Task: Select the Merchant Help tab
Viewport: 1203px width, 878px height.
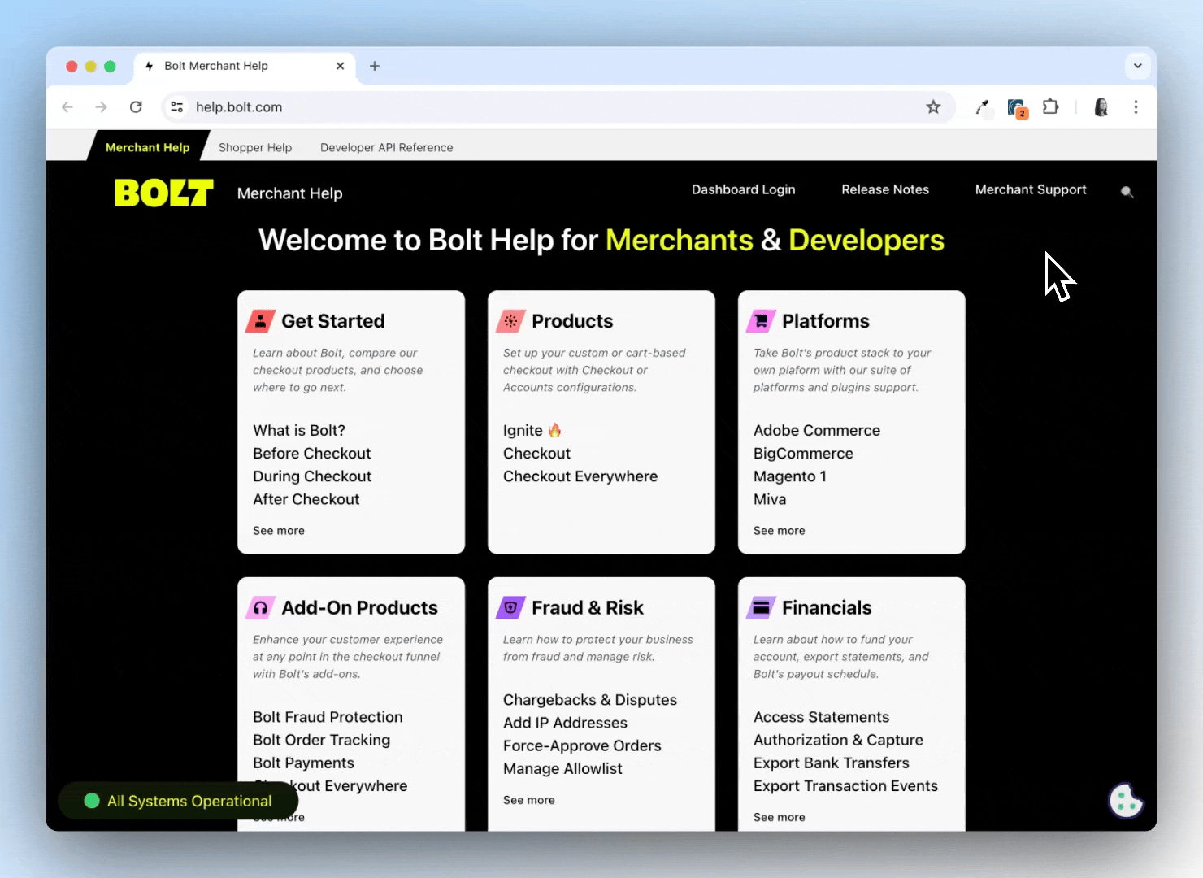Action: (x=147, y=147)
